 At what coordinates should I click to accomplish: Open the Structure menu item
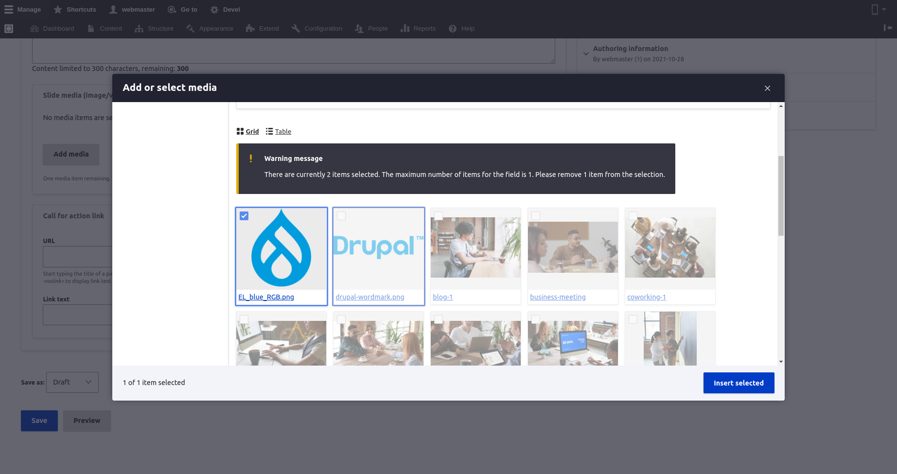(x=154, y=29)
